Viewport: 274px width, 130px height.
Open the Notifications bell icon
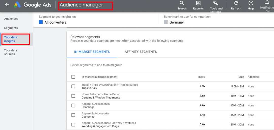click(267, 3)
